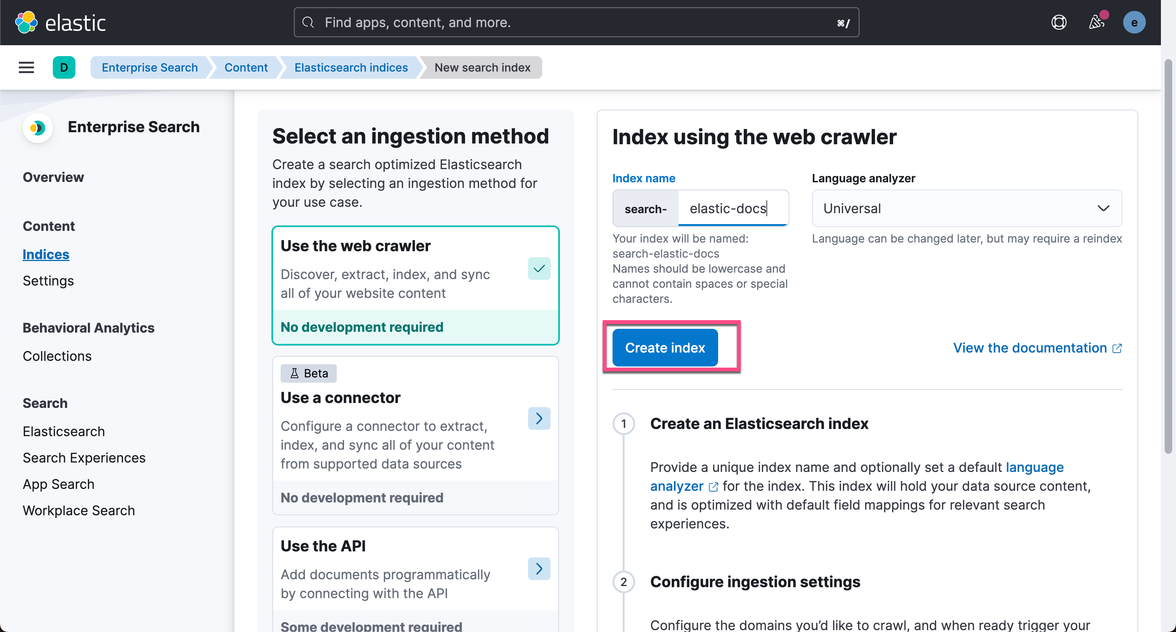The width and height of the screenshot is (1176, 632).
Task: Click step 2 number circle
Action: (x=623, y=582)
